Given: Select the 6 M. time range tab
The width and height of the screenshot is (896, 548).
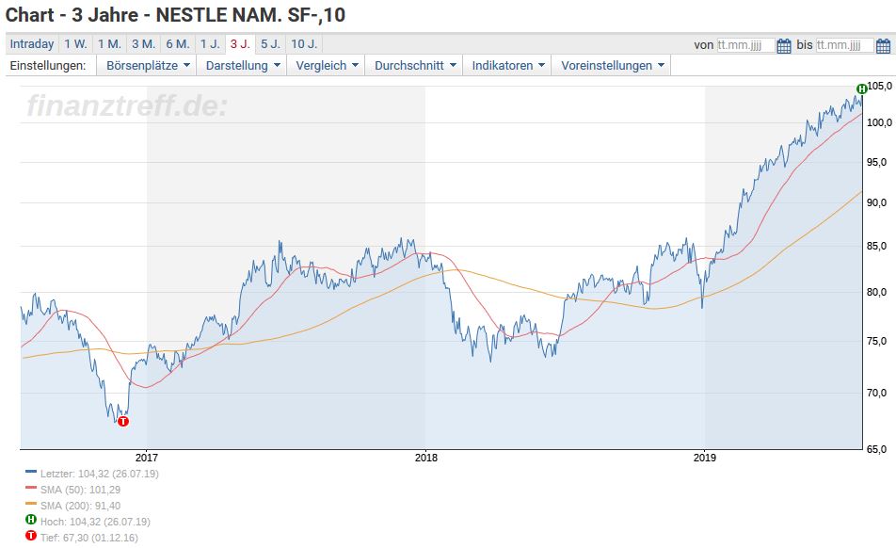Looking at the screenshot, I should point(178,44).
